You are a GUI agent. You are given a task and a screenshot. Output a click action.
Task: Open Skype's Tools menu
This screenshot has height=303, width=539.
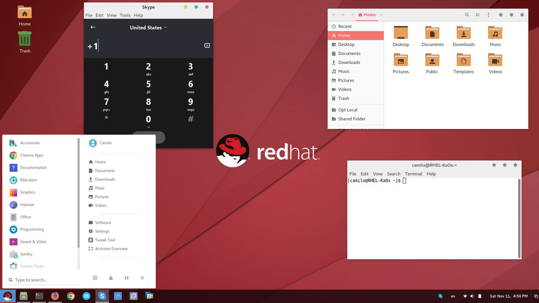click(x=125, y=15)
